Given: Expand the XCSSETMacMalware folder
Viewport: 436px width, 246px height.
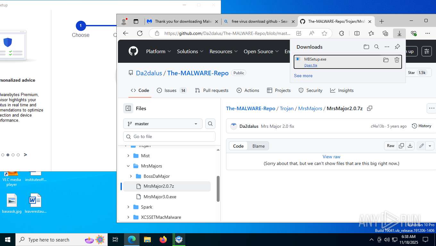Looking at the screenshot, I should (128, 217).
